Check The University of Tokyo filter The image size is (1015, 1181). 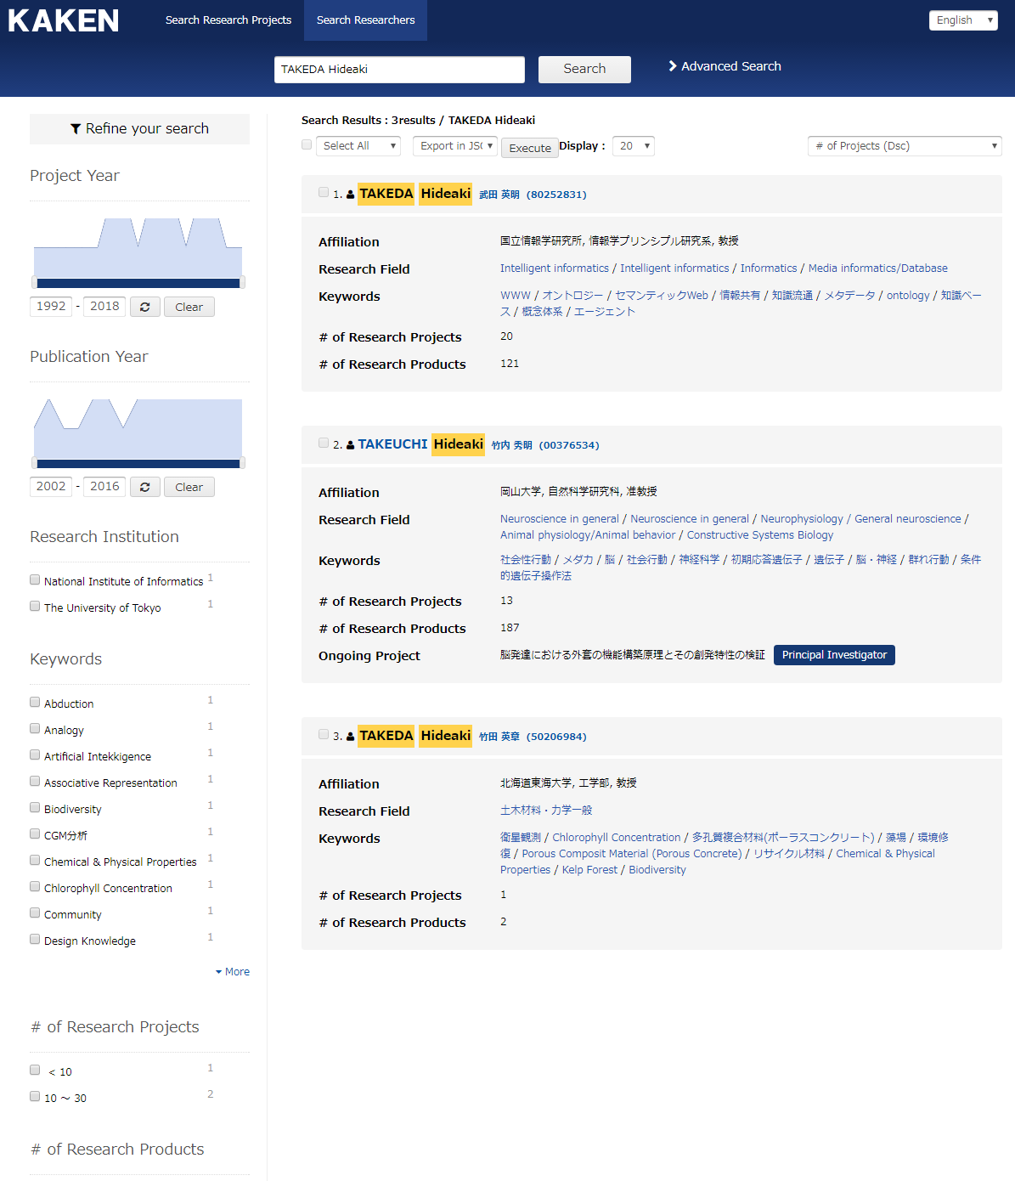(35, 607)
